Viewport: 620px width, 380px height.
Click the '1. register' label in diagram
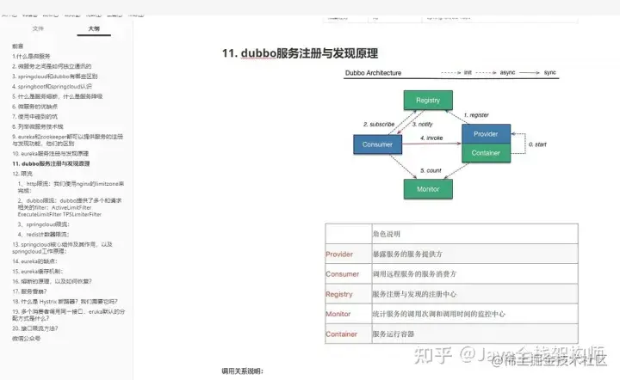476,115
